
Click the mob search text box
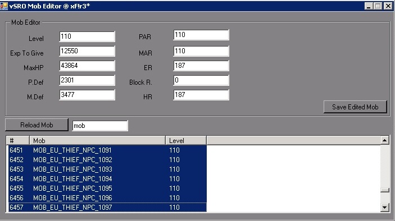(x=100, y=126)
